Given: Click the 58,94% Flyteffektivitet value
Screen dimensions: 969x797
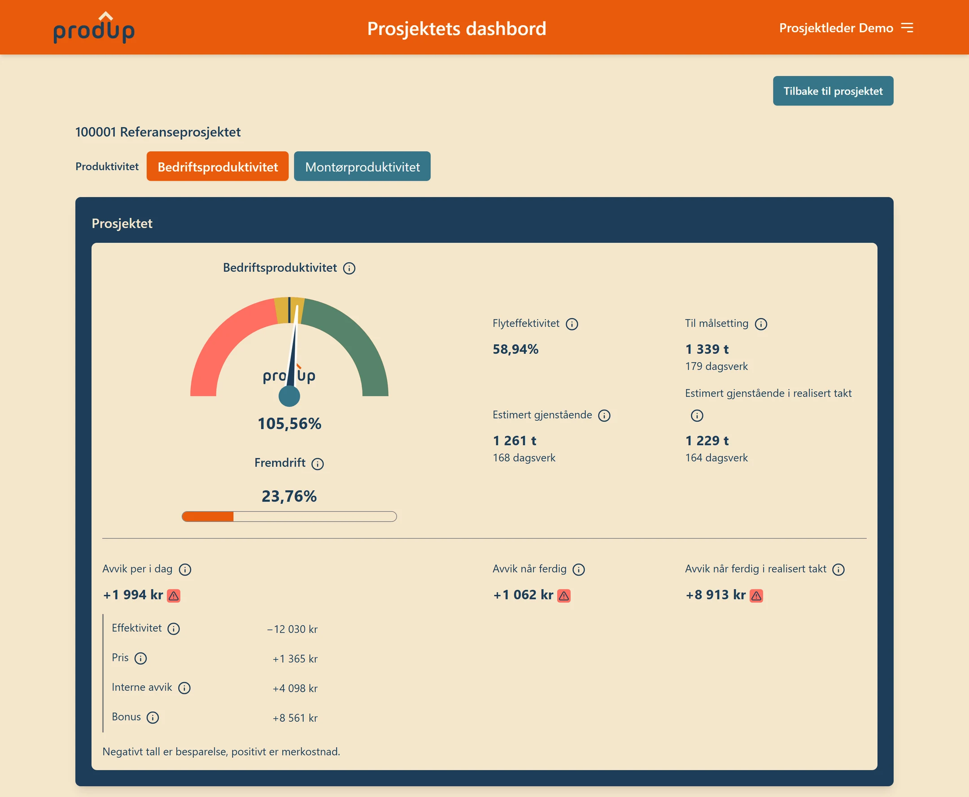Looking at the screenshot, I should [515, 349].
